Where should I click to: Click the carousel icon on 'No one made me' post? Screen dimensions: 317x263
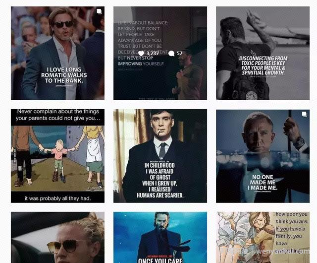[x=305, y=114]
